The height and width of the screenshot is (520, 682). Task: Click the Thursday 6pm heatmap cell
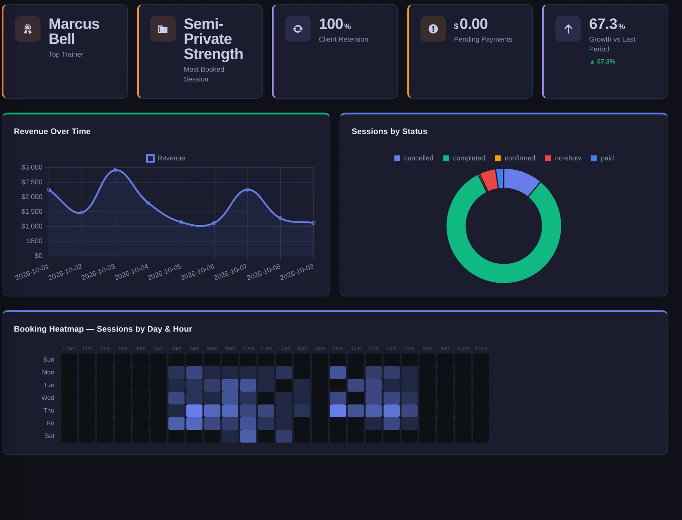pos(391,411)
